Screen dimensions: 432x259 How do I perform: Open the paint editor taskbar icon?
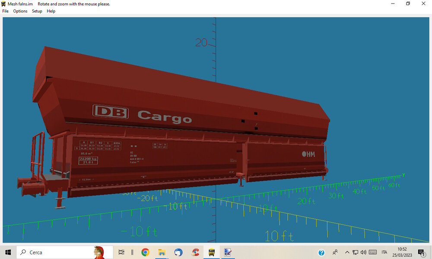coord(228,252)
